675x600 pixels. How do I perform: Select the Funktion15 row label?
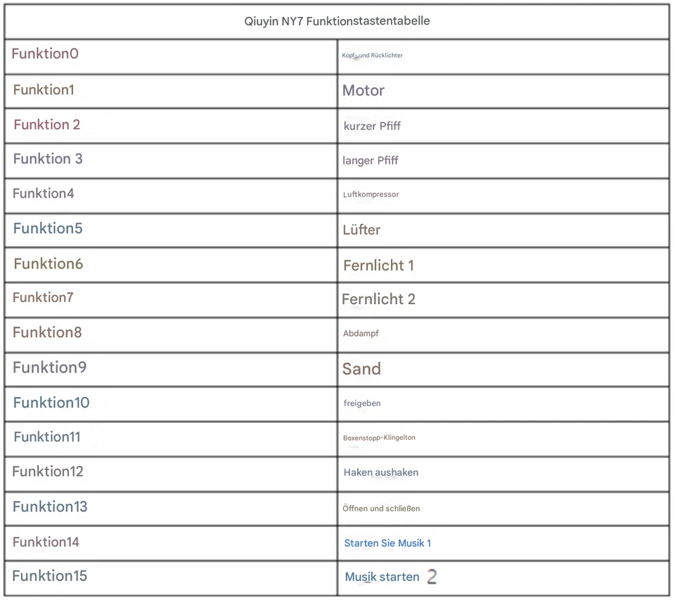click(x=50, y=576)
